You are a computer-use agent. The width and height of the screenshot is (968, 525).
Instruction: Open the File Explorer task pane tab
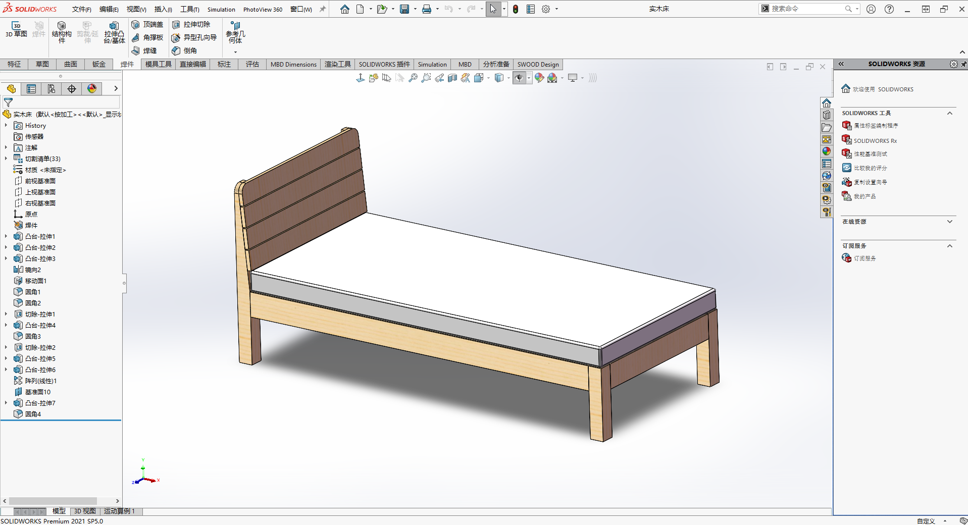[827, 127]
